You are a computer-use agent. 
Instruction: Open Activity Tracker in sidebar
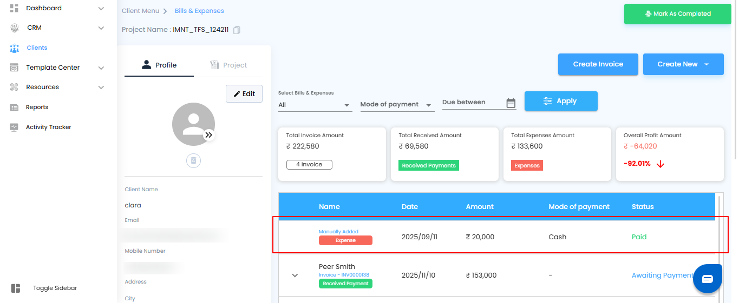(48, 127)
